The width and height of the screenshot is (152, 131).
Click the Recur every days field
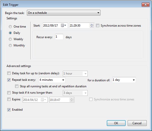pos(59,37)
